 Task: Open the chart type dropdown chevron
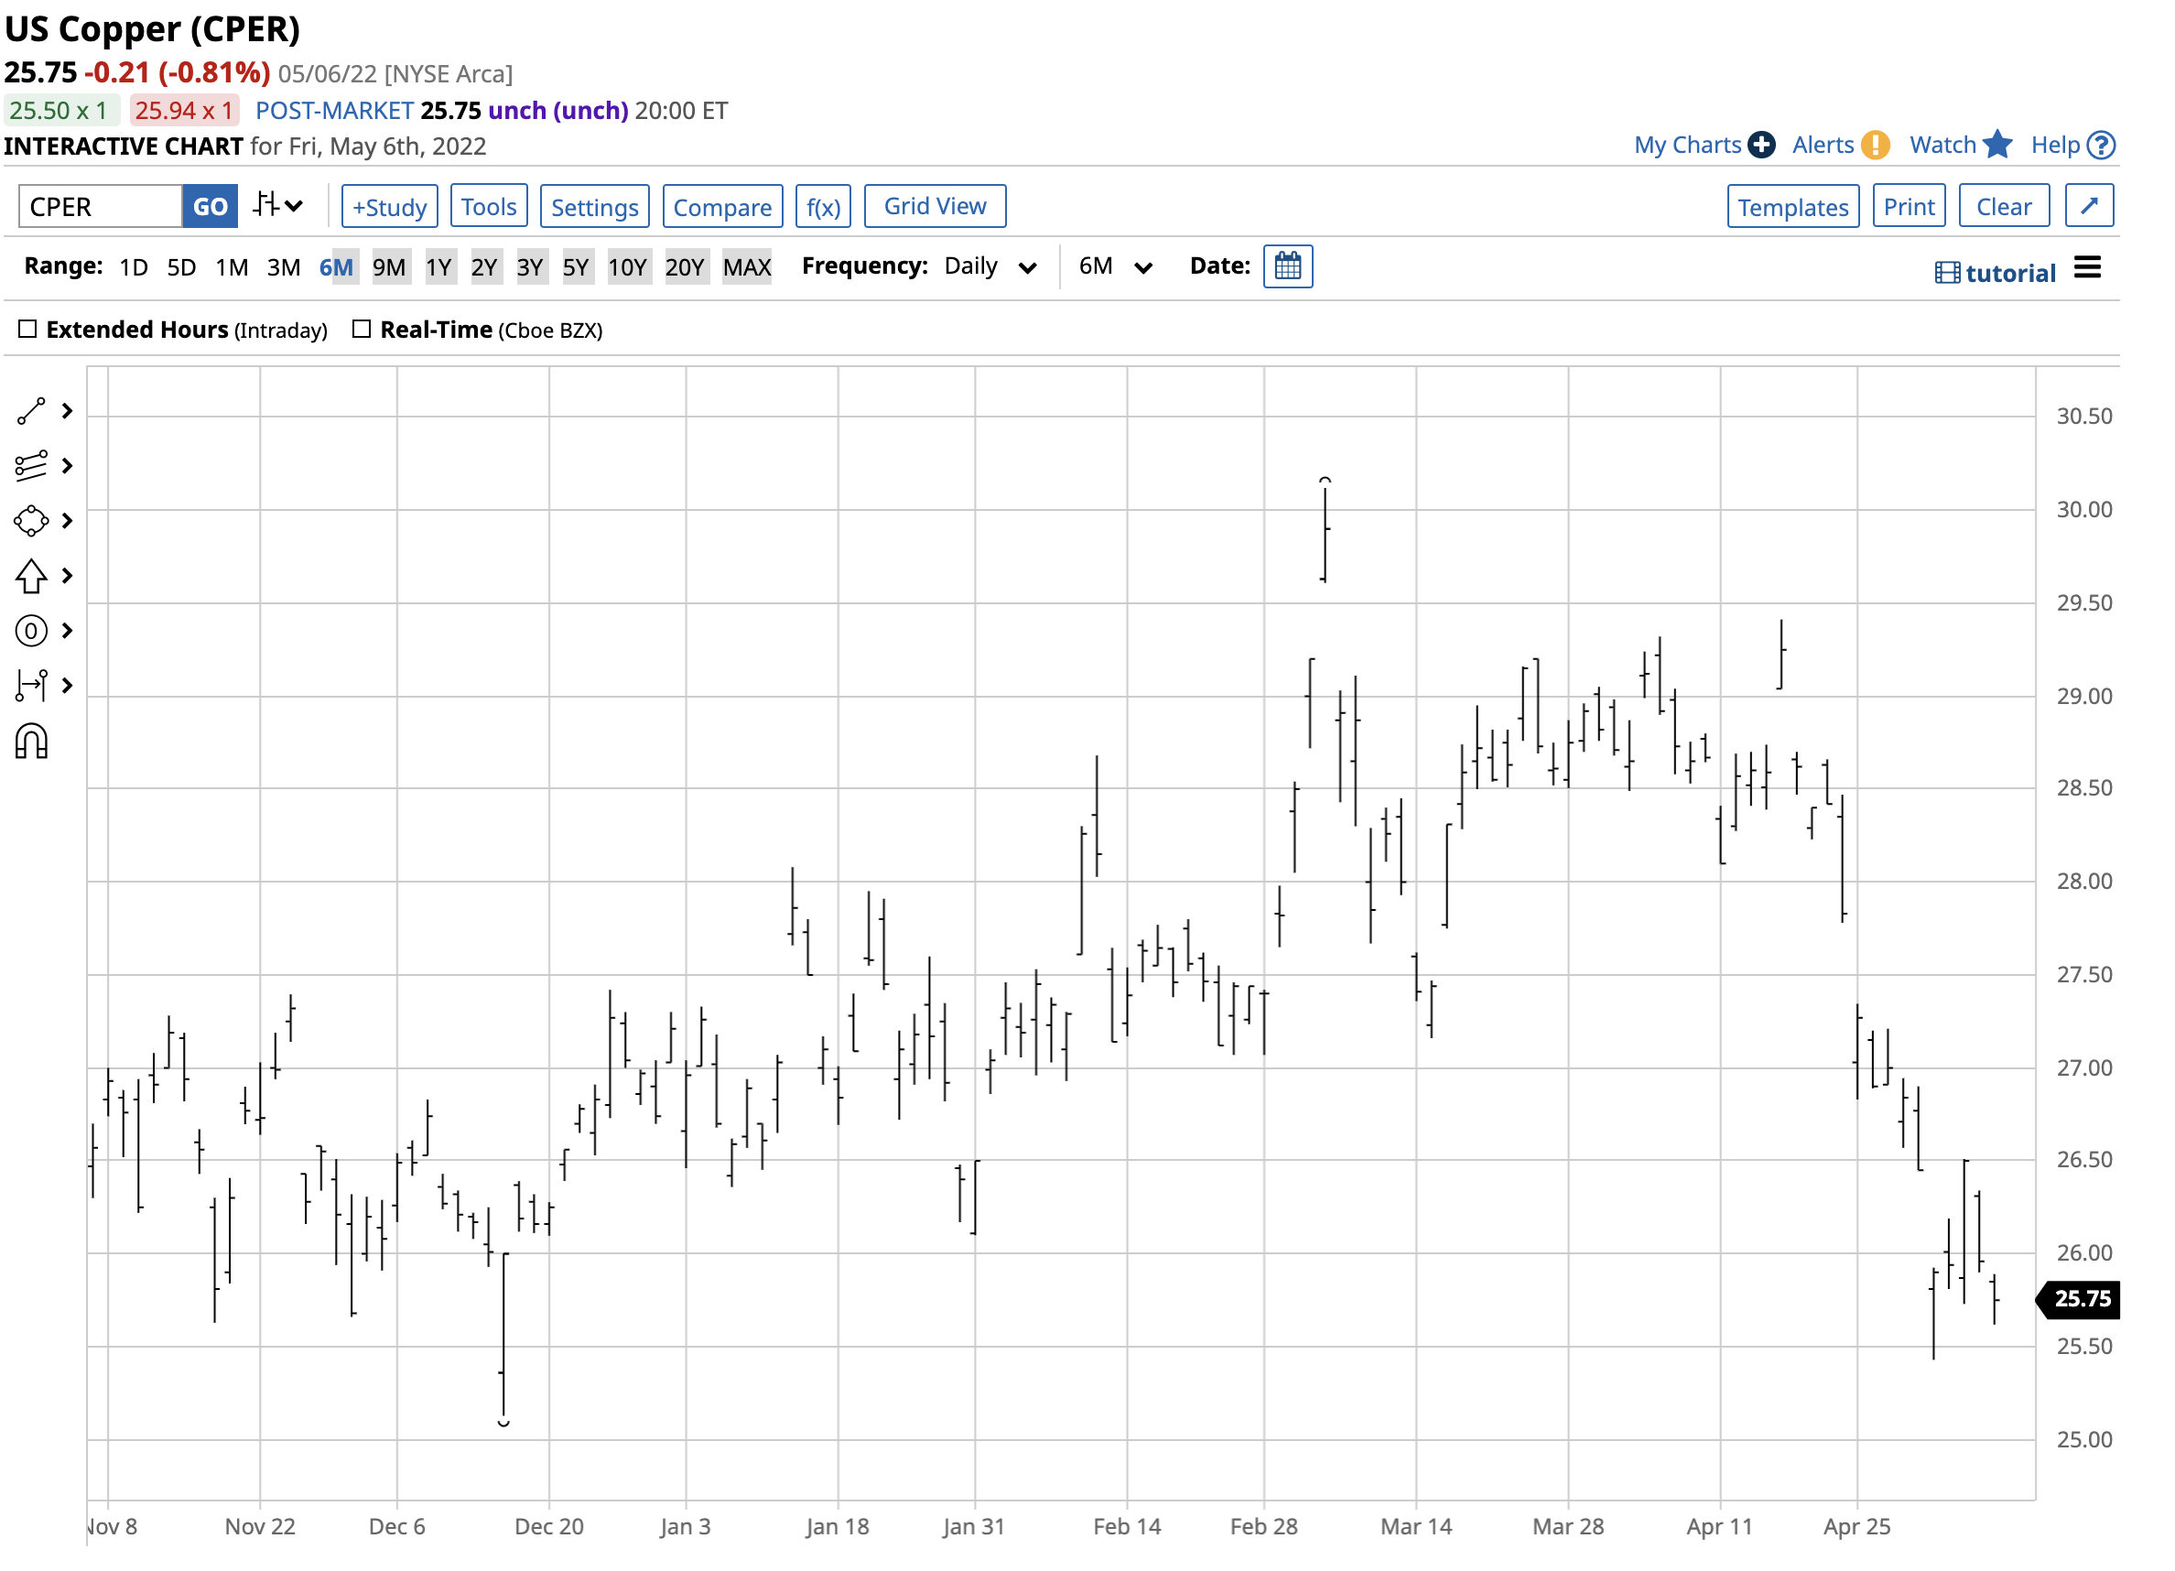(x=296, y=205)
